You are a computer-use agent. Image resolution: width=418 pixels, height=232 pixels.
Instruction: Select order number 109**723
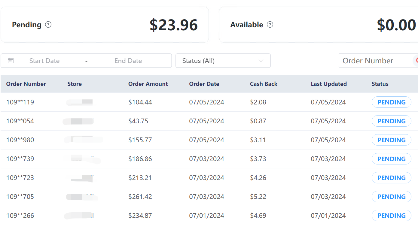(x=20, y=178)
